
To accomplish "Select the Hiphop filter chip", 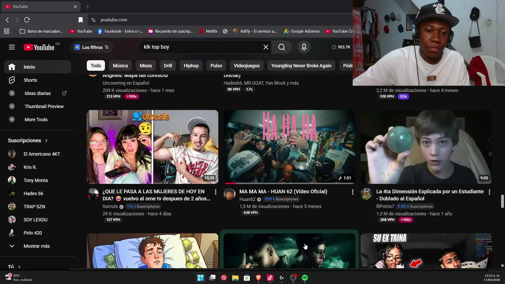I will (x=191, y=65).
